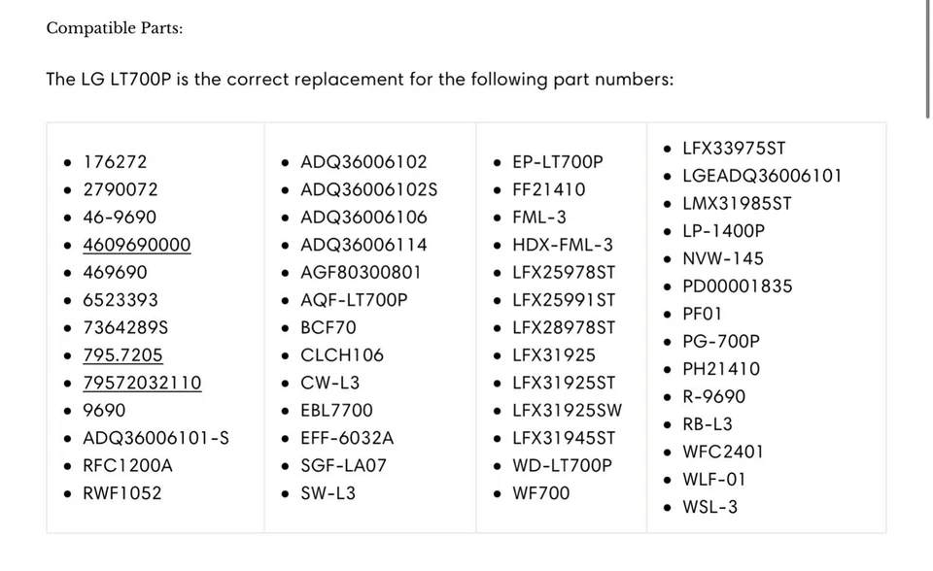Viewport: 933px width, 571px height.
Task: Click the LFX31925SW part number
Action: (x=568, y=411)
